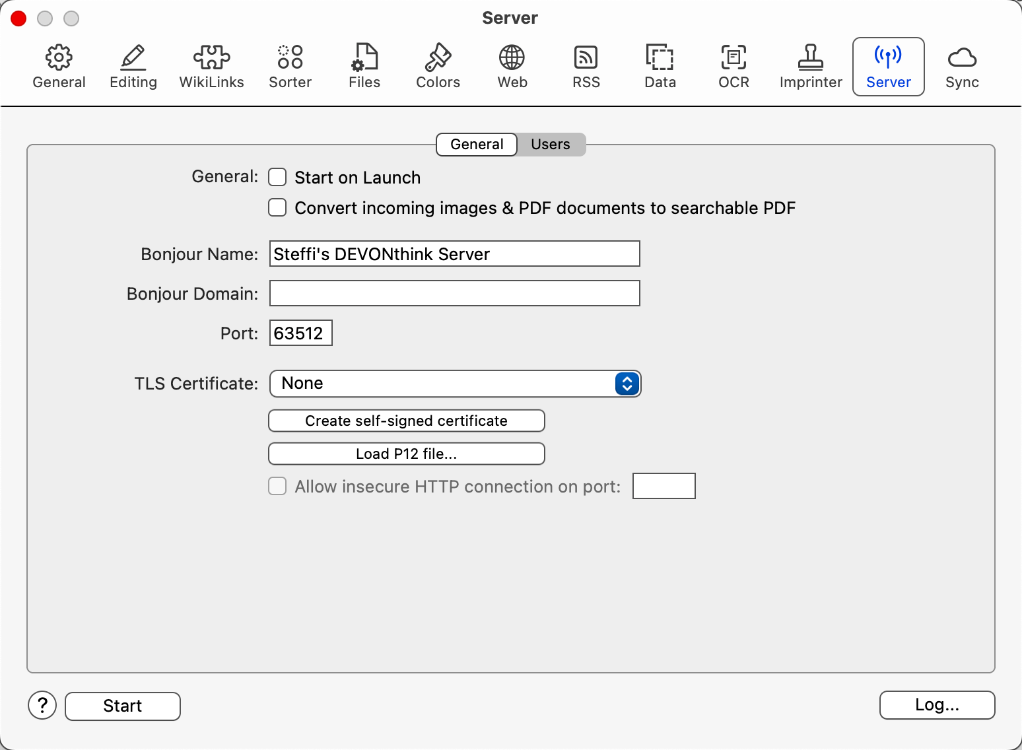The image size is (1022, 750).
Task: Switch to the Users tab
Action: coord(550,145)
